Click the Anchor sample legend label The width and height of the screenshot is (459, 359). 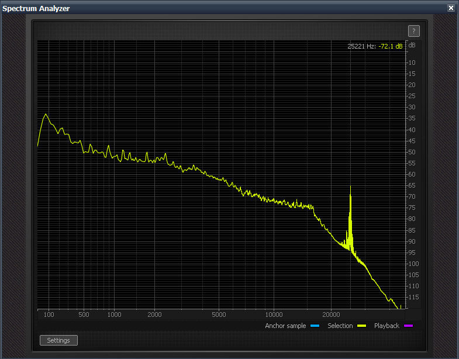point(285,326)
